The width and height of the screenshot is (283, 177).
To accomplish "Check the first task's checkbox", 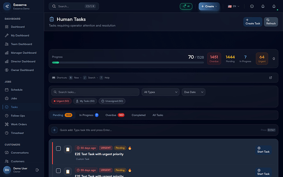I will pyautogui.click(x=58, y=149).
